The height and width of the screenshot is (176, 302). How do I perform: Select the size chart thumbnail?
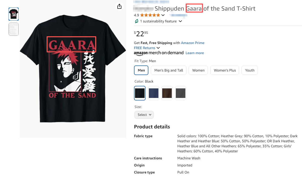[x=14, y=29]
